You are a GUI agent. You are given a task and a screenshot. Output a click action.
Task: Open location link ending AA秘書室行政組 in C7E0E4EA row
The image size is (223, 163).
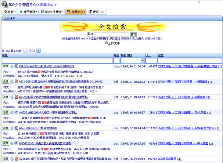[188, 66]
